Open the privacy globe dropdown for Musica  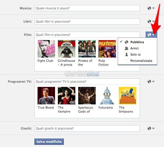point(151,8)
